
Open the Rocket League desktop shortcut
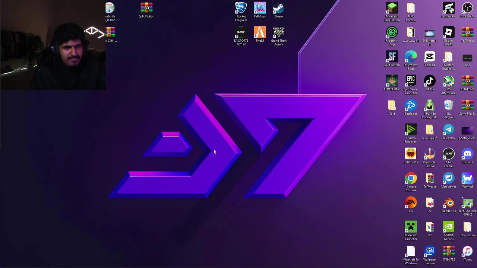[x=241, y=12]
